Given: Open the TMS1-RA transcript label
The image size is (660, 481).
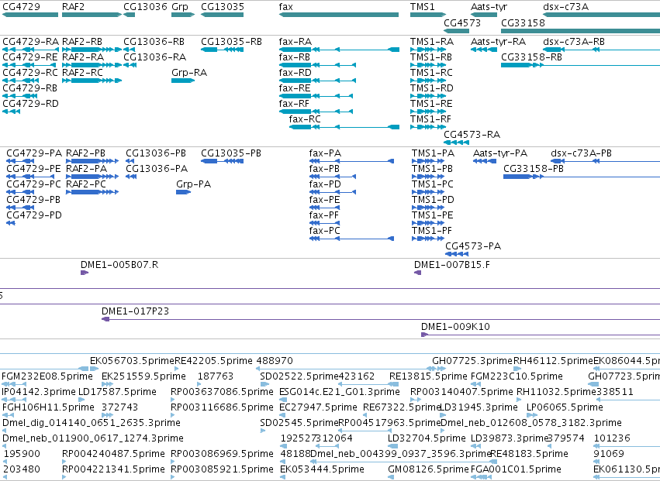Looking at the screenshot, I should tap(432, 42).
